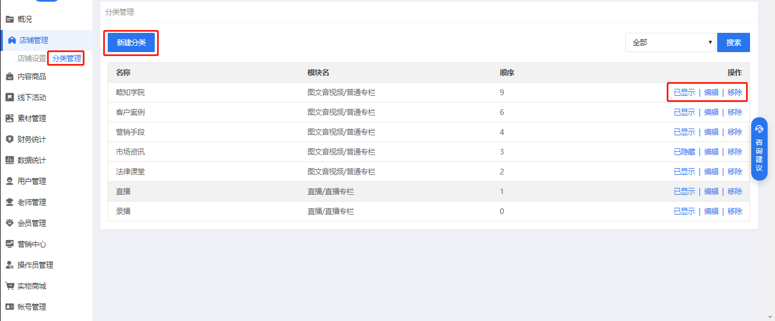Click the 财务统计 yen icon
The width and height of the screenshot is (775, 321).
(10, 139)
